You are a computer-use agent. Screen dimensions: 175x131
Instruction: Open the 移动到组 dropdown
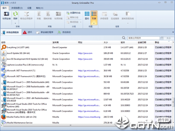coord(81,22)
